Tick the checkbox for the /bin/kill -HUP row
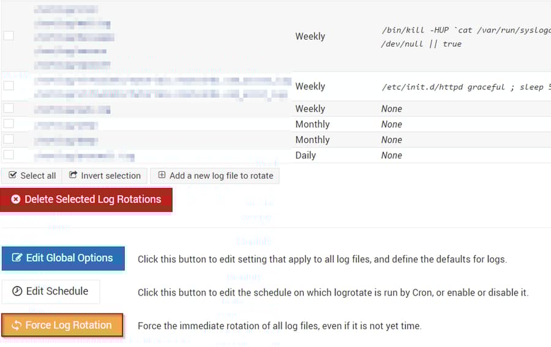Viewport: 551px width, 347px height. 9,36
